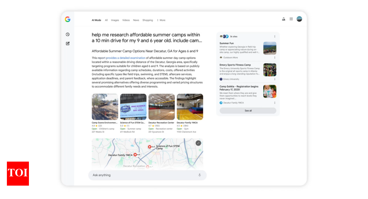Open the 'provides a detailed examination' link

(x=126, y=58)
